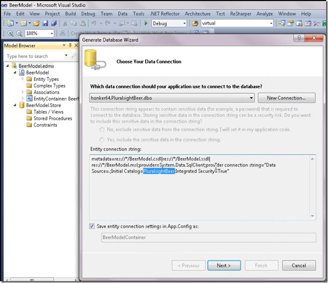The height and width of the screenshot is (283, 328).
Task: Click the Undo arrow icon
Action: pos(94,23)
